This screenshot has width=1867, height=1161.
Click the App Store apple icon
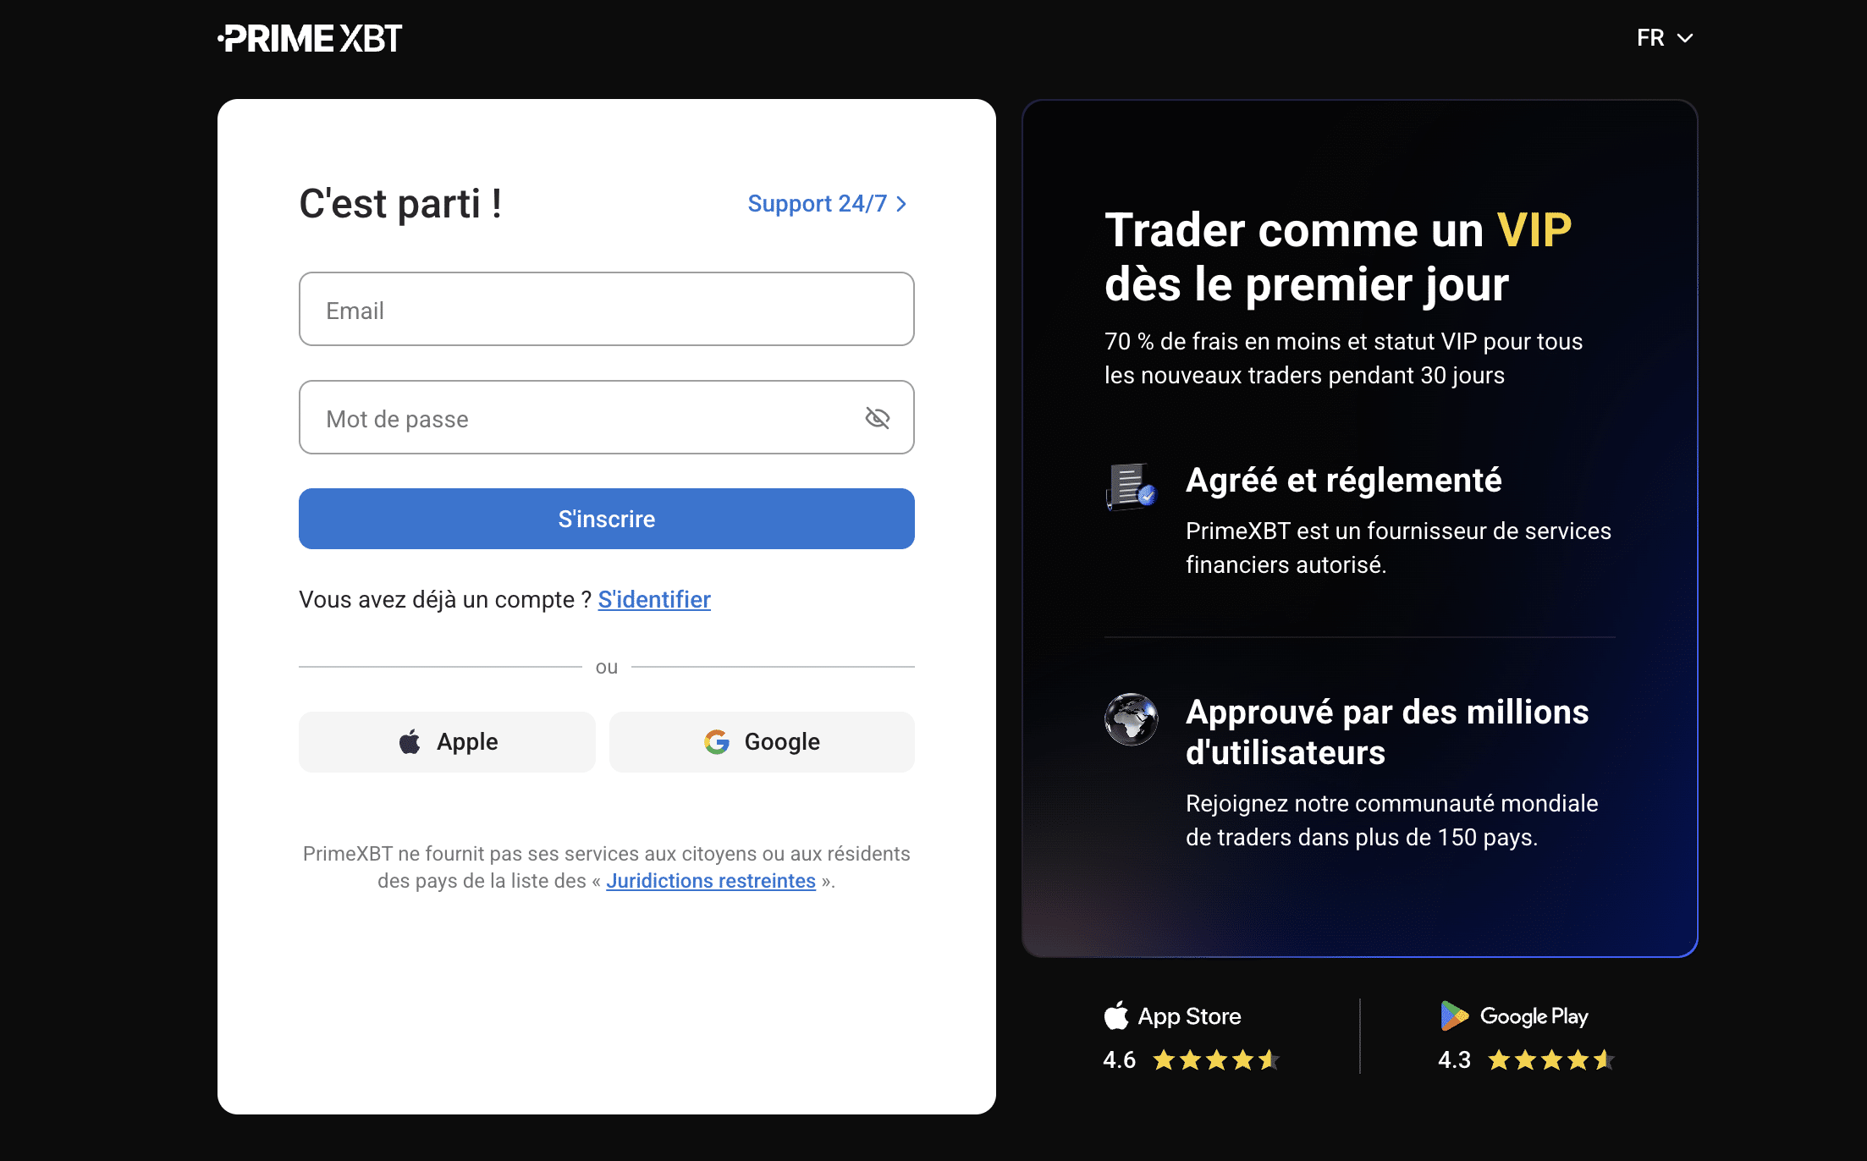(x=1116, y=1015)
